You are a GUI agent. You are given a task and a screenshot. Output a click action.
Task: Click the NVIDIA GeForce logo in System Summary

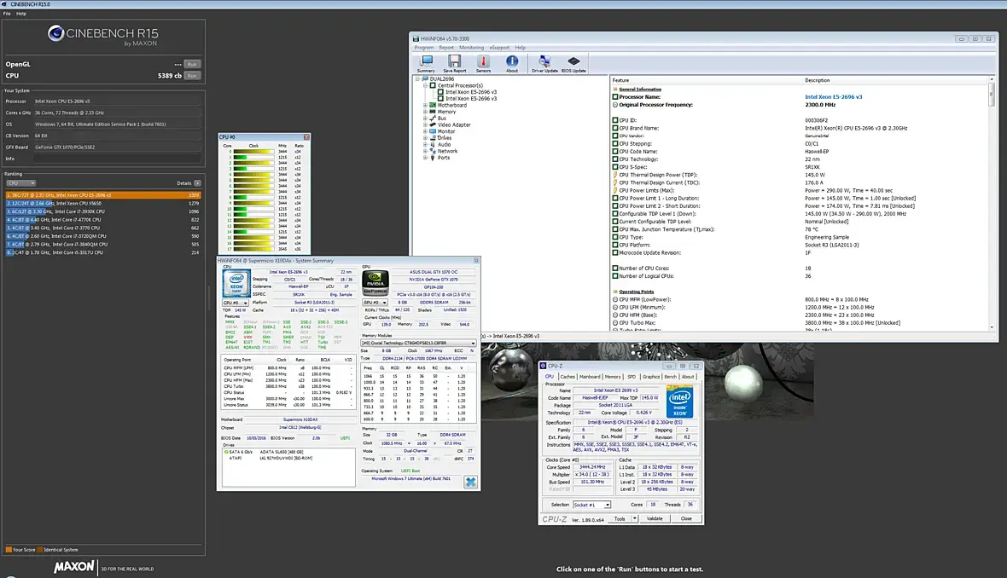pyautogui.click(x=375, y=280)
